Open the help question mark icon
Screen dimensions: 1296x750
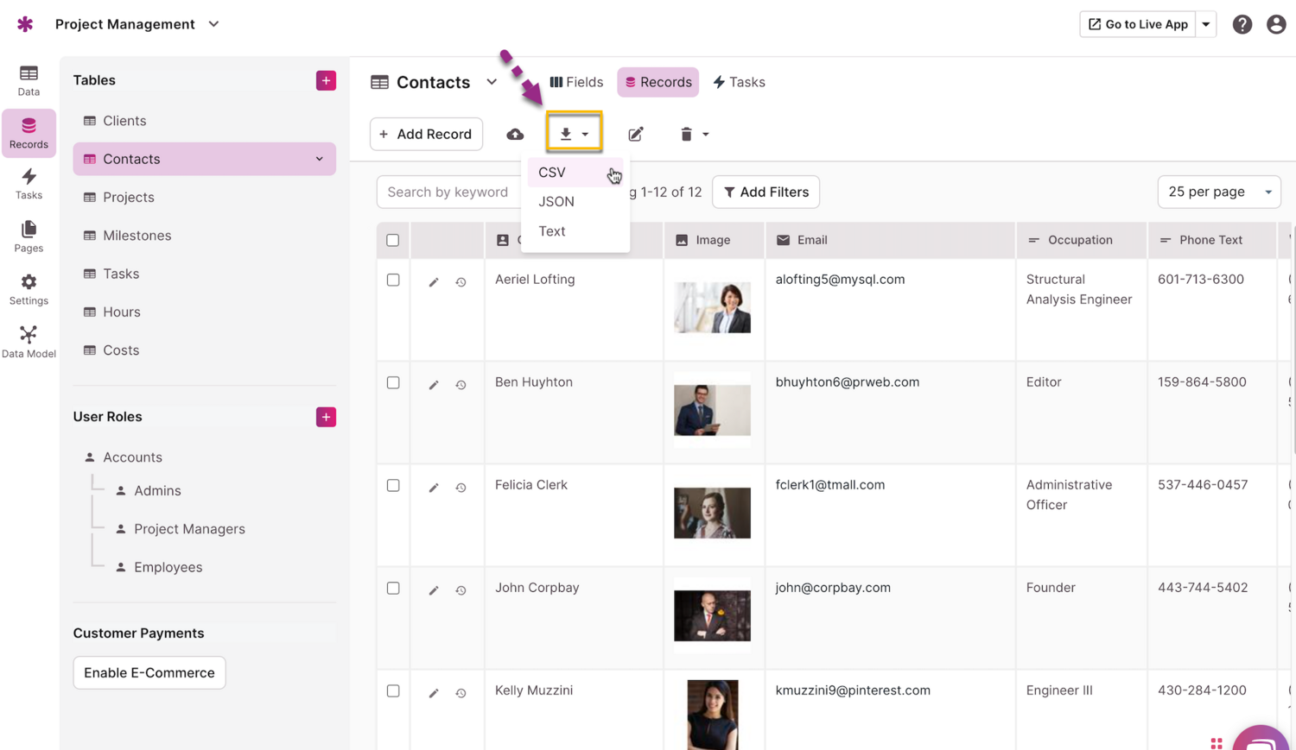[1242, 24]
